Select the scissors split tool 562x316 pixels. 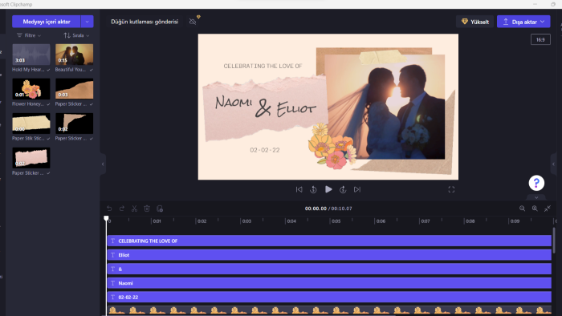coord(134,209)
